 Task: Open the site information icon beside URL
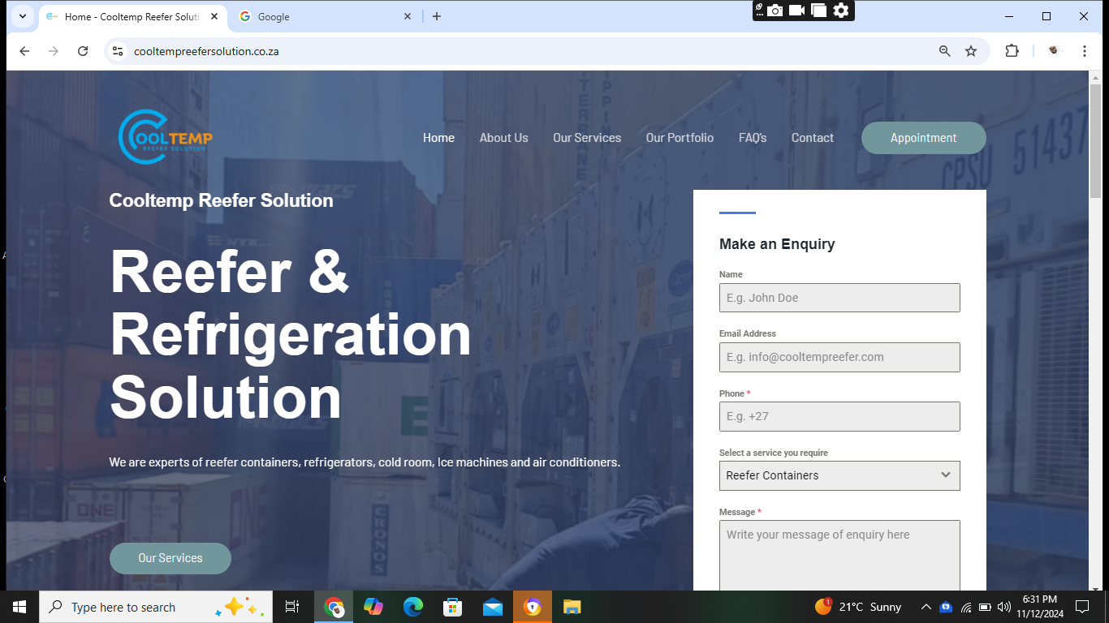tap(118, 51)
